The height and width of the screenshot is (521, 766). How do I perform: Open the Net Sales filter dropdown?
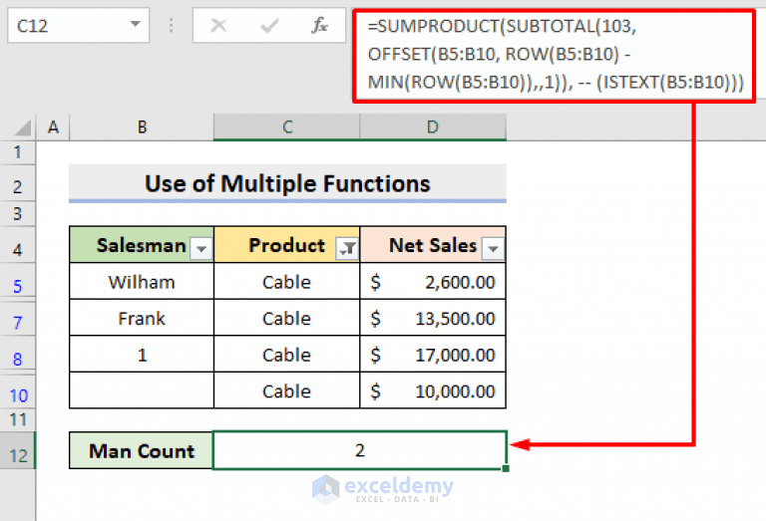tap(493, 249)
